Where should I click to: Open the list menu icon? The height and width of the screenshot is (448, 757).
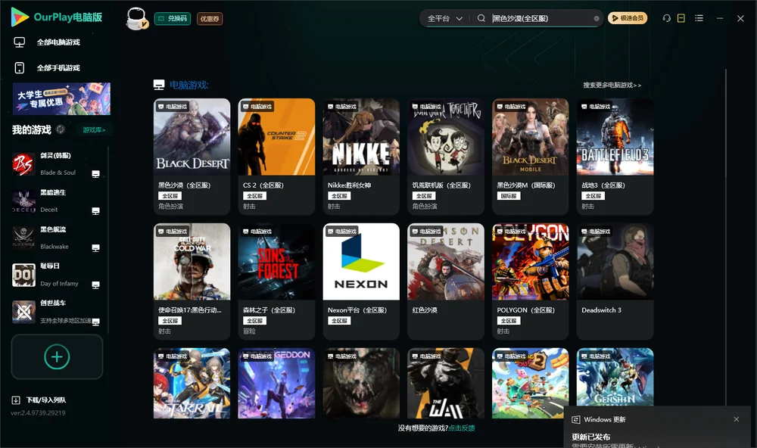tap(699, 18)
